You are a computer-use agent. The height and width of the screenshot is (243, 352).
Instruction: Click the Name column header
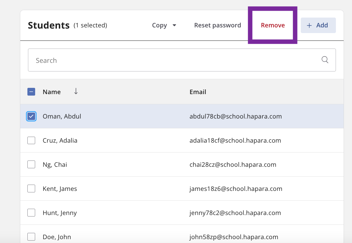click(52, 92)
